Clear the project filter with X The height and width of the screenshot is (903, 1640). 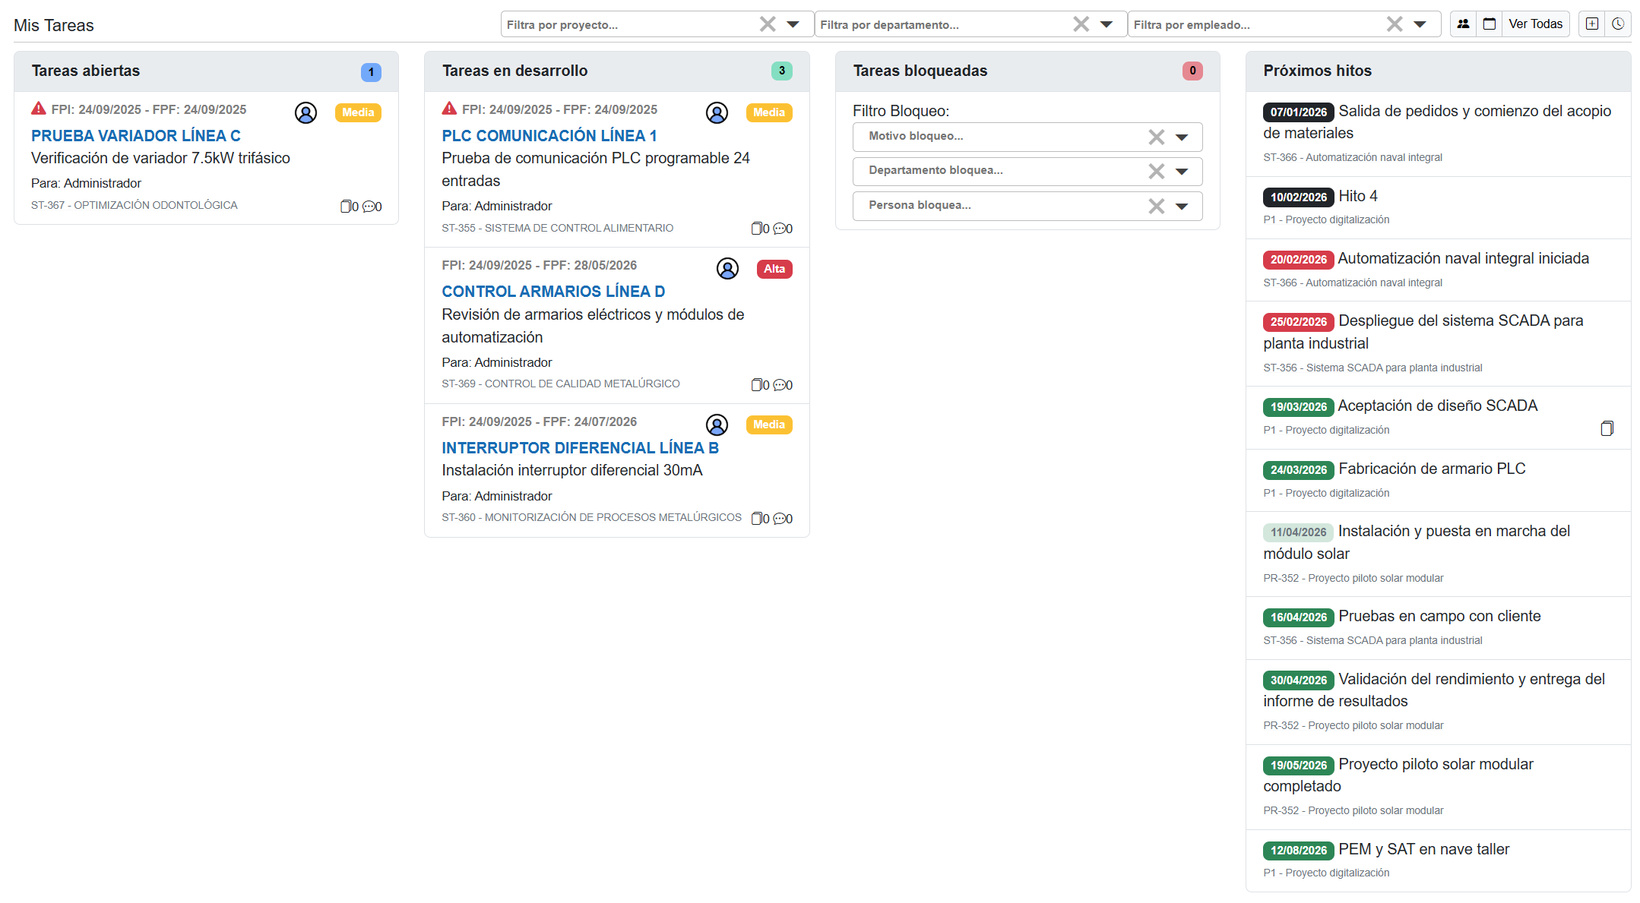[x=768, y=24]
